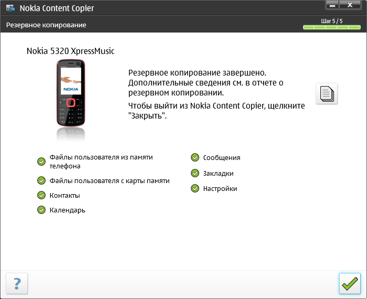Image resolution: width=367 pixels, height=299 pixels.
Task: Click the green check beside Календарь
Action: [x=41, y=210]
